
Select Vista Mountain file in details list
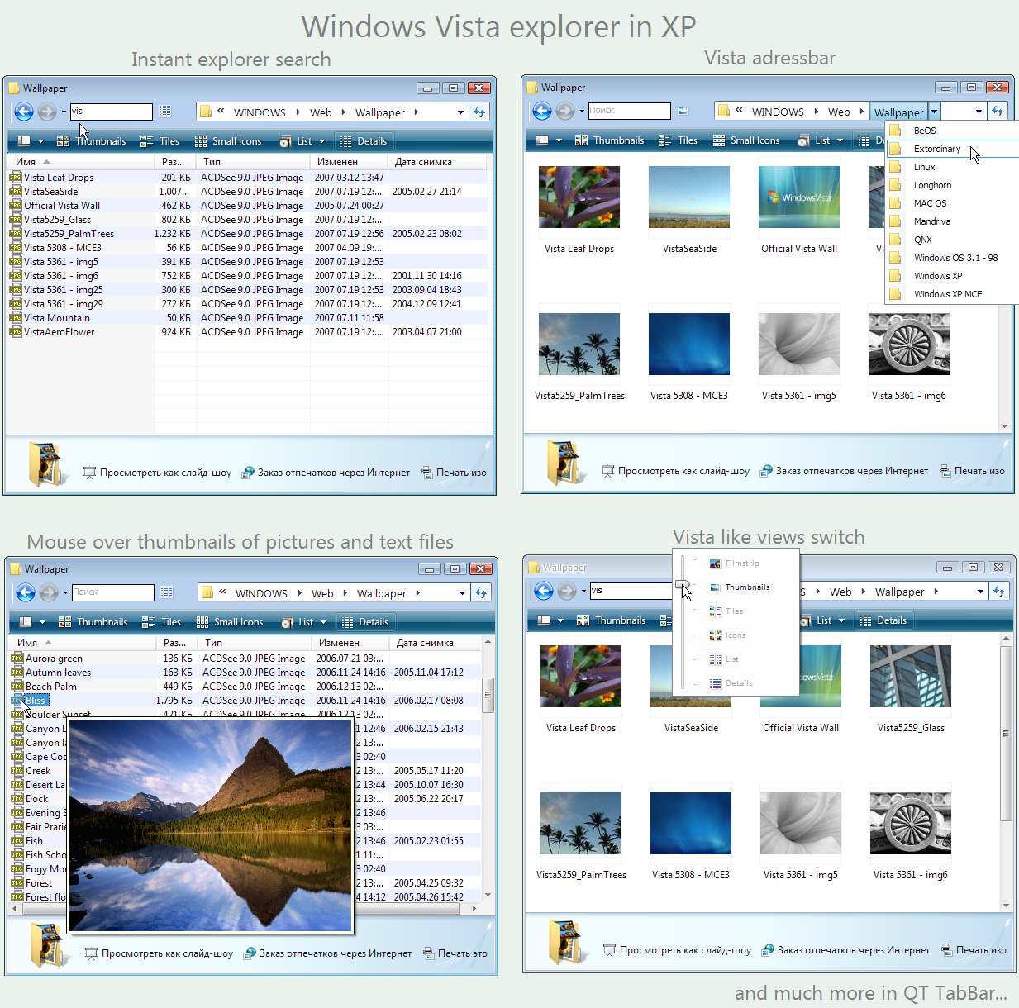(56, 318)
